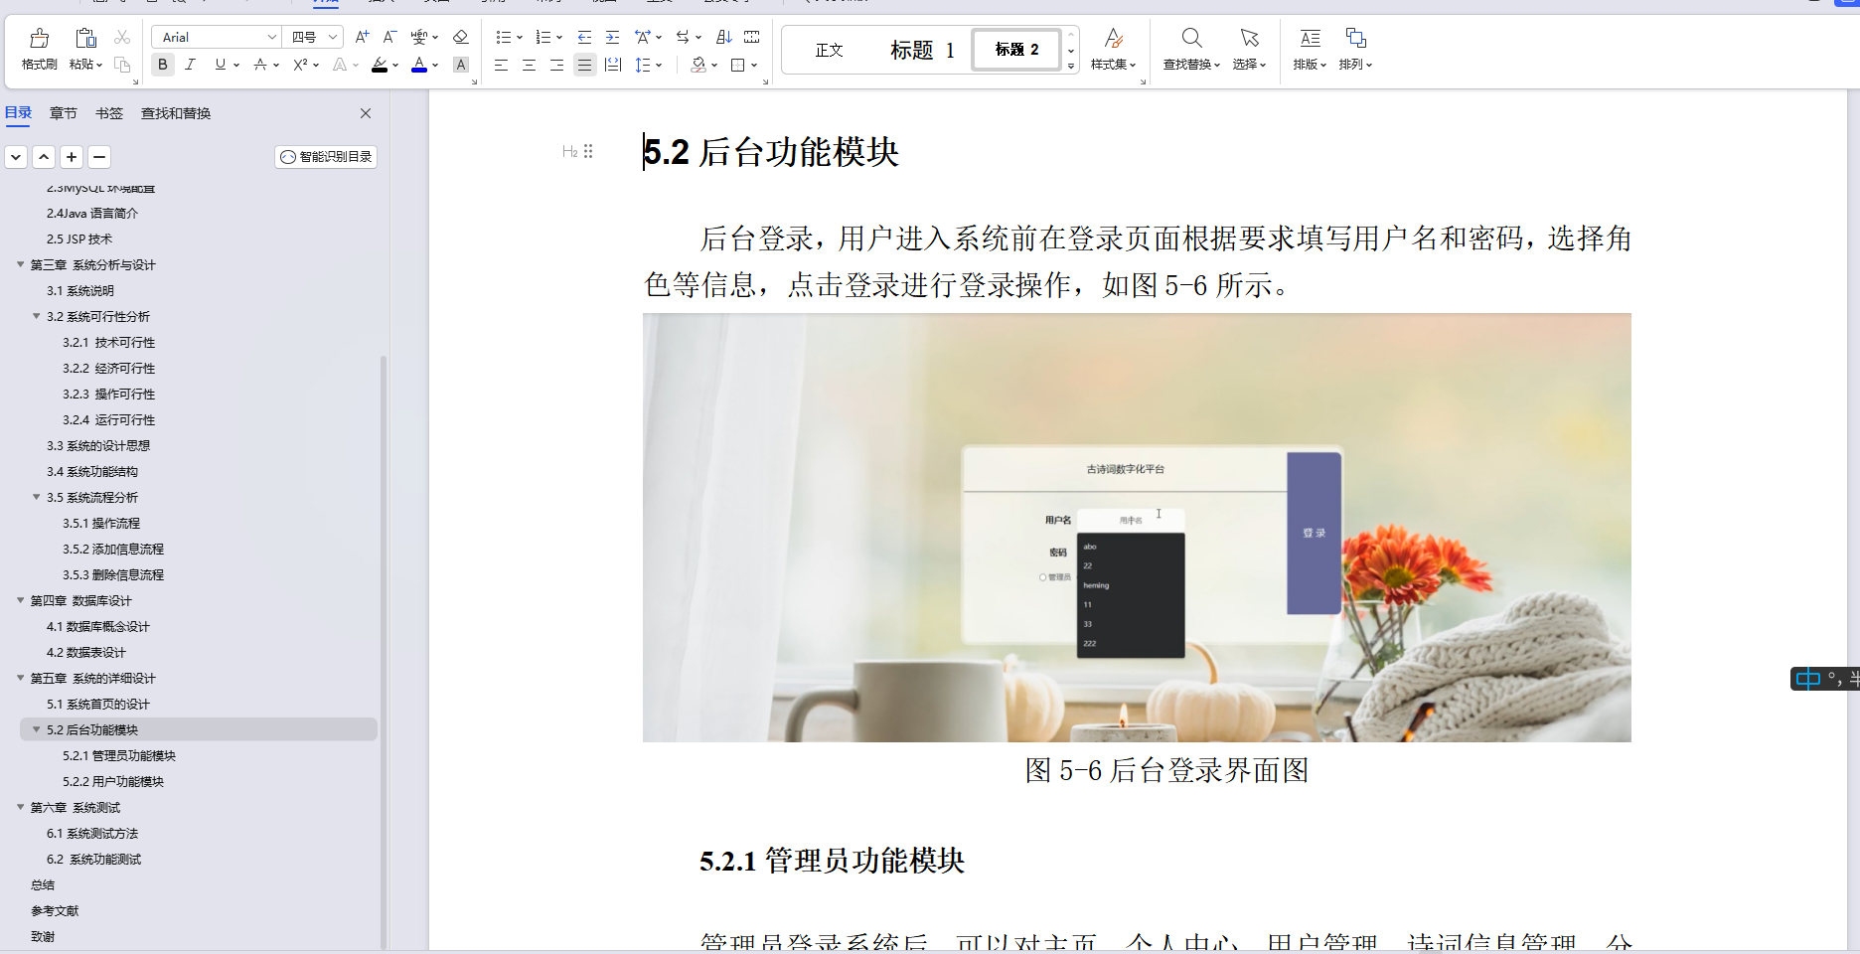Toggle Italic formatting
Image resolution: width=1860 pixels, height=954 pixels.
click(x=190, y=65)
